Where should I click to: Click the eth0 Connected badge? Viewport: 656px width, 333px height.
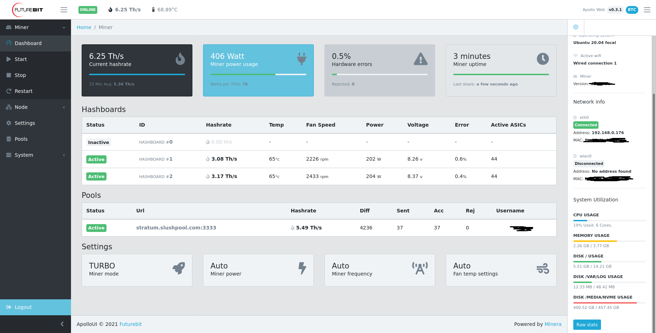tap(586, 125)
